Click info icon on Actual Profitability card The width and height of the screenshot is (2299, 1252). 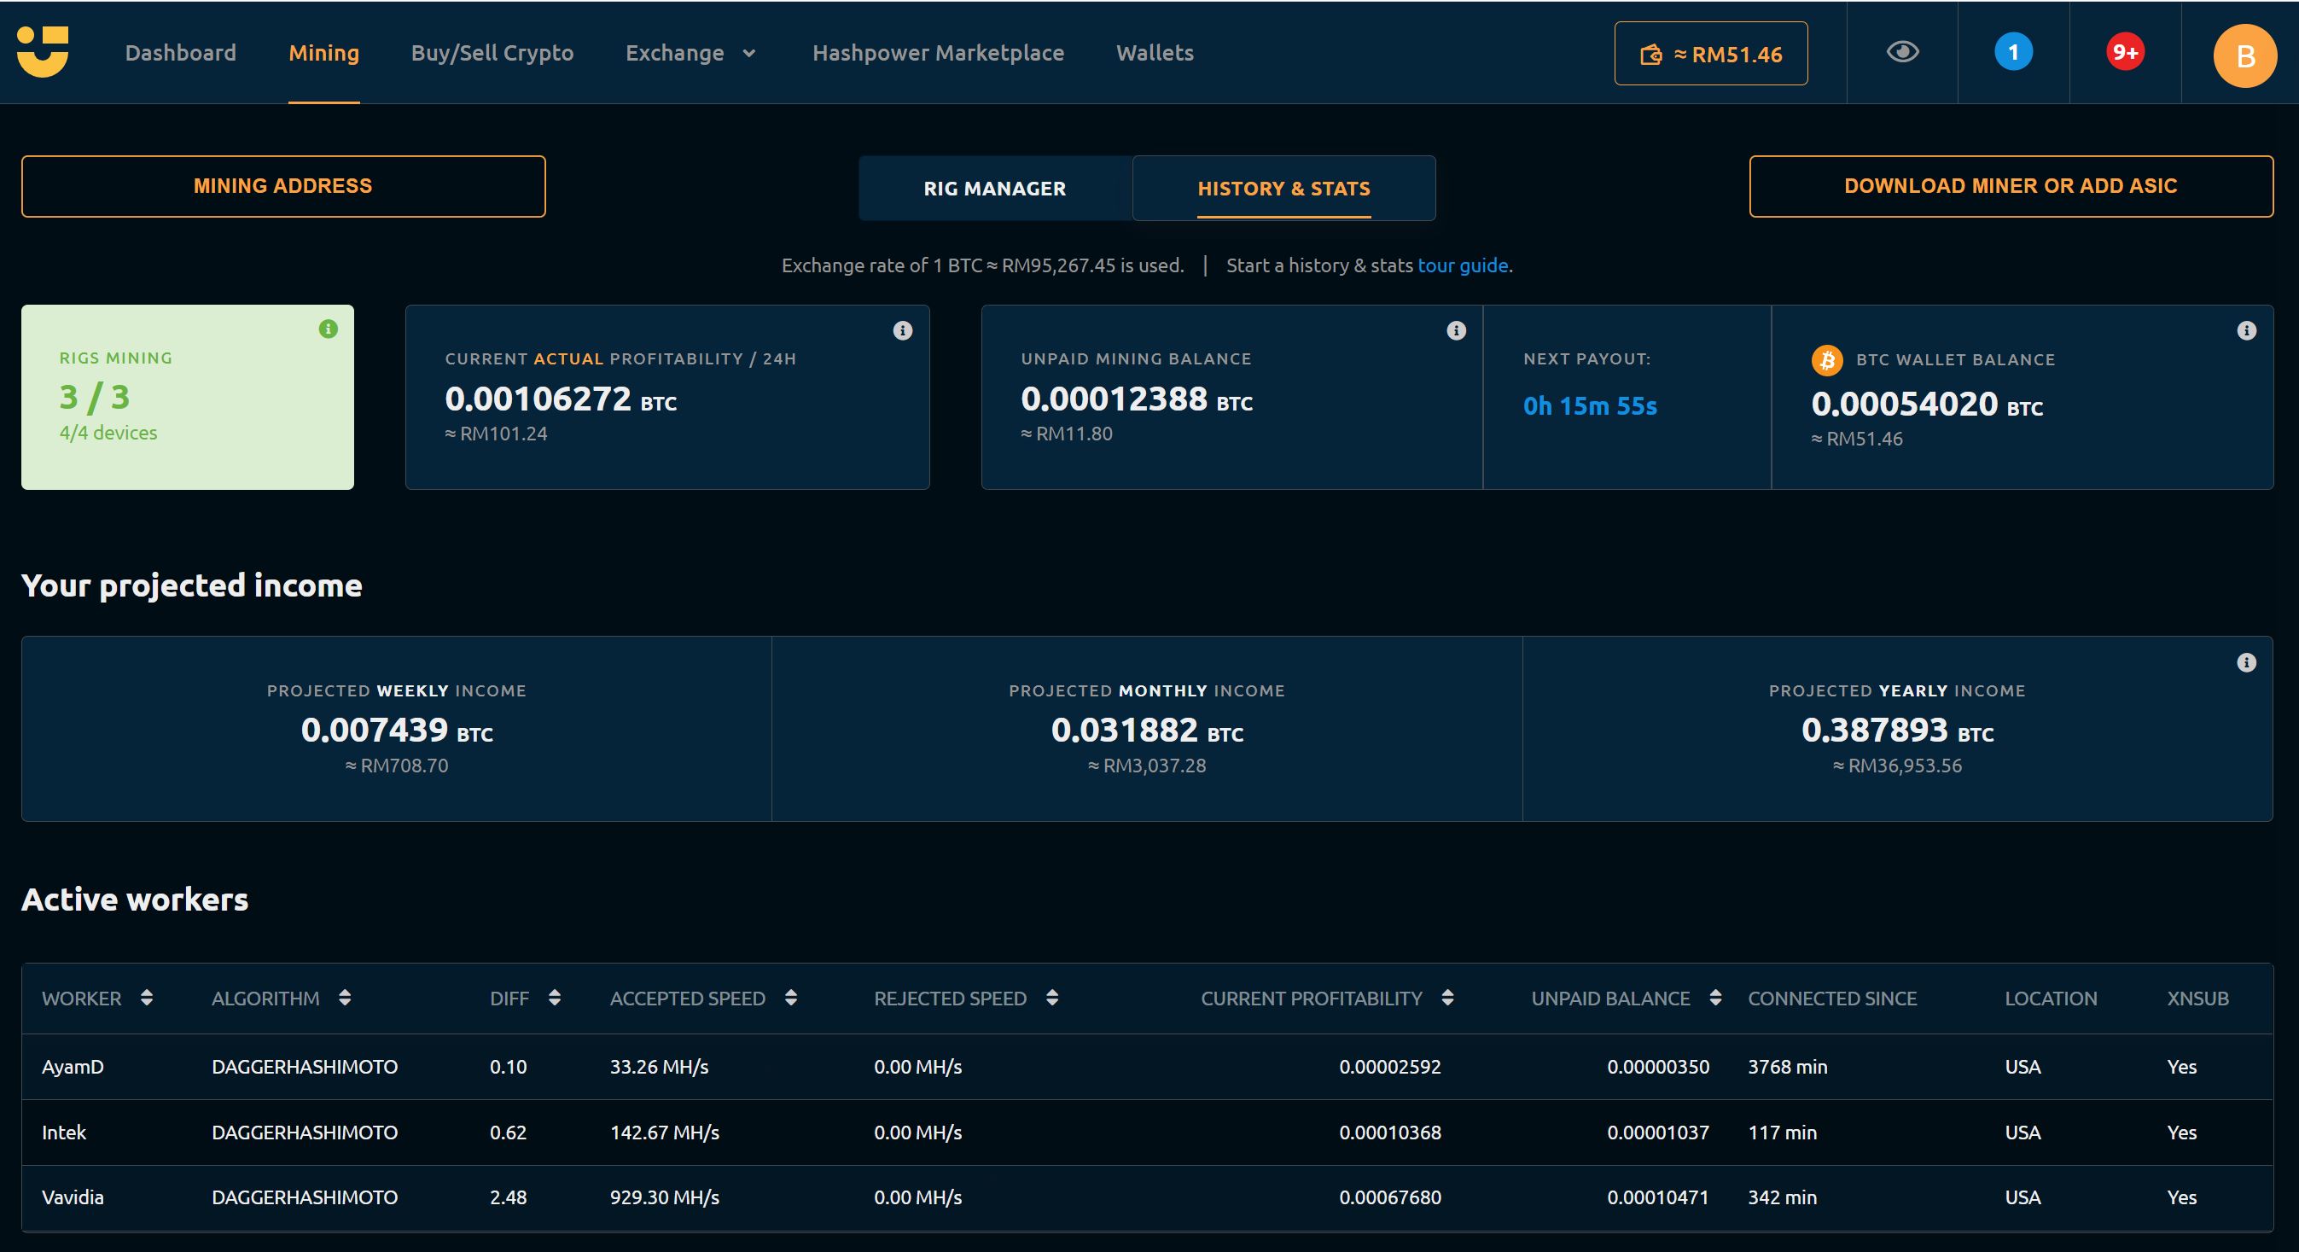902,331
